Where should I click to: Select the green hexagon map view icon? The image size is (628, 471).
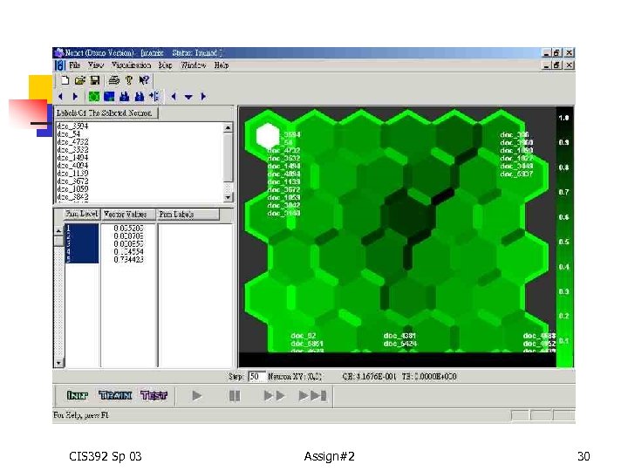tap(94, 97)
